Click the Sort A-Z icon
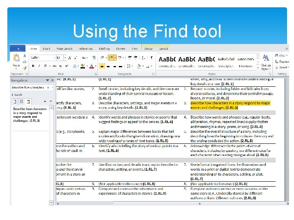This screenshot has width=294, height=220. (143, 58)
